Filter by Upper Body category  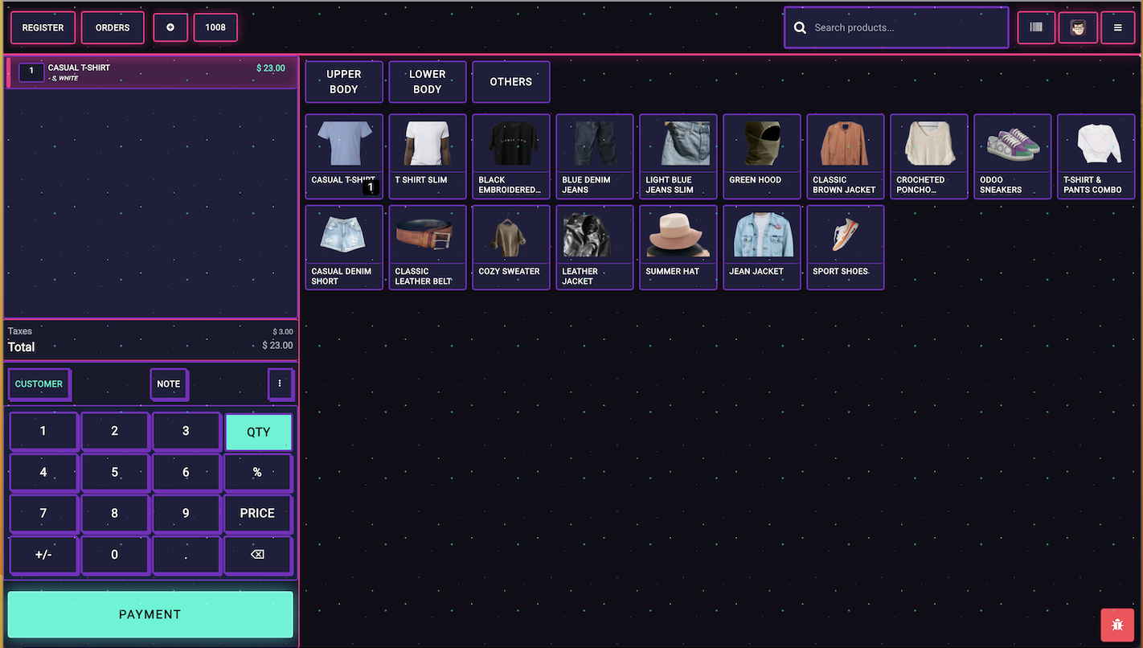coord(344,82)
